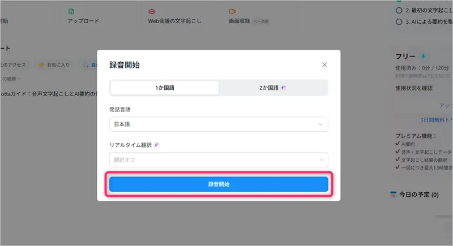Select the radio for AIによる要約 step

pos(399,21)
